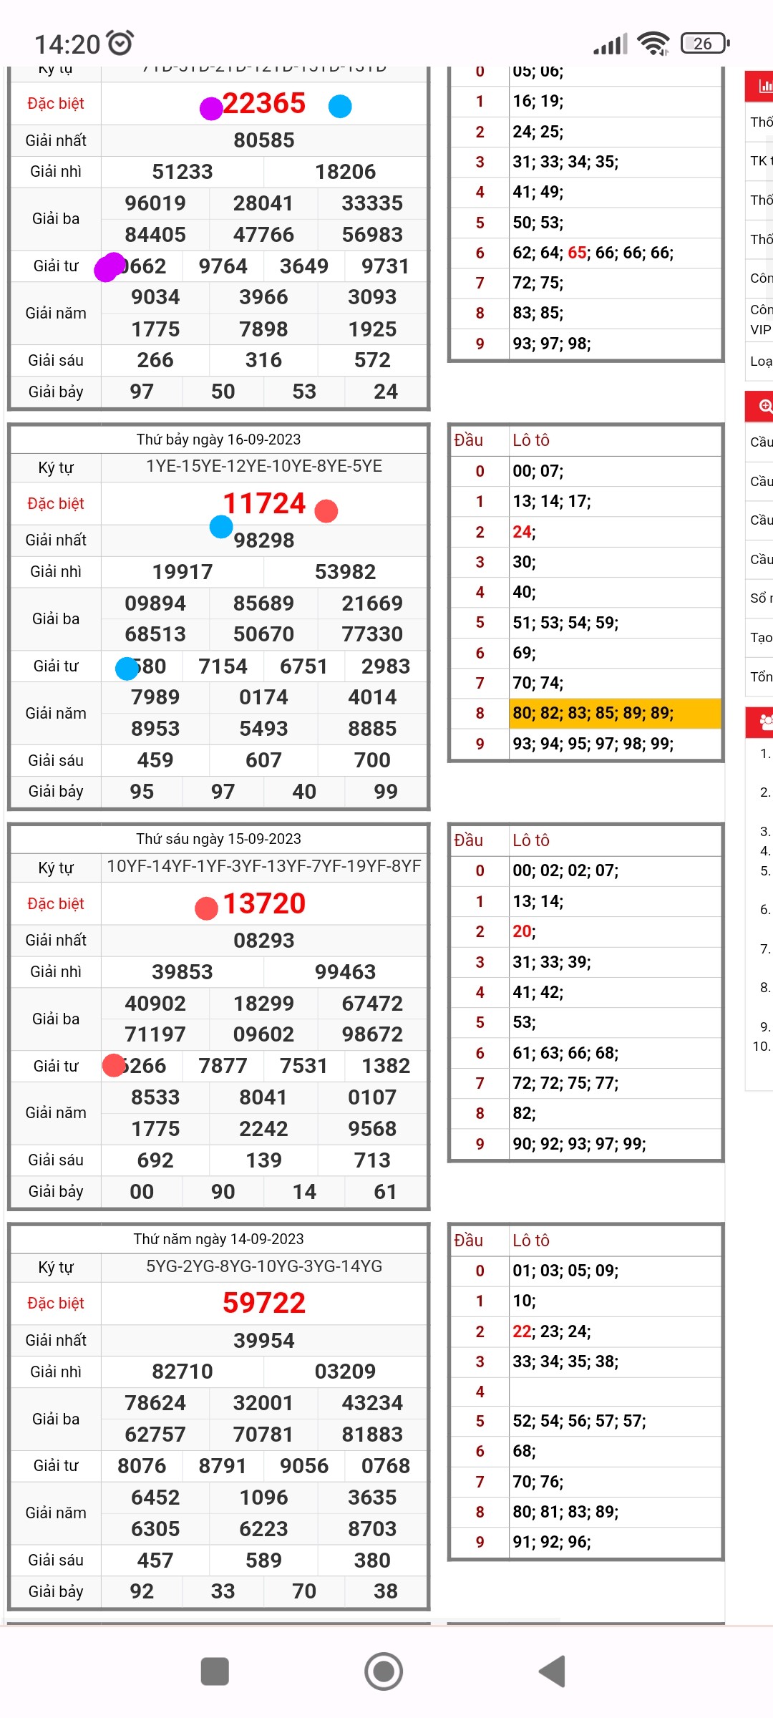Tap the third prize number 40902
773x1718 pixels.
click(x=155, y=1004)
